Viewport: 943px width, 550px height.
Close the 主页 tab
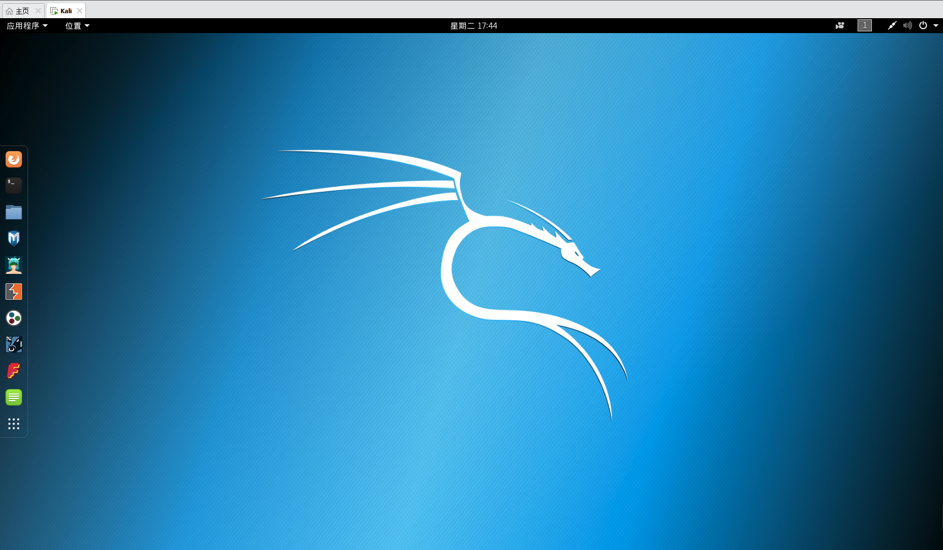[38, 11]
